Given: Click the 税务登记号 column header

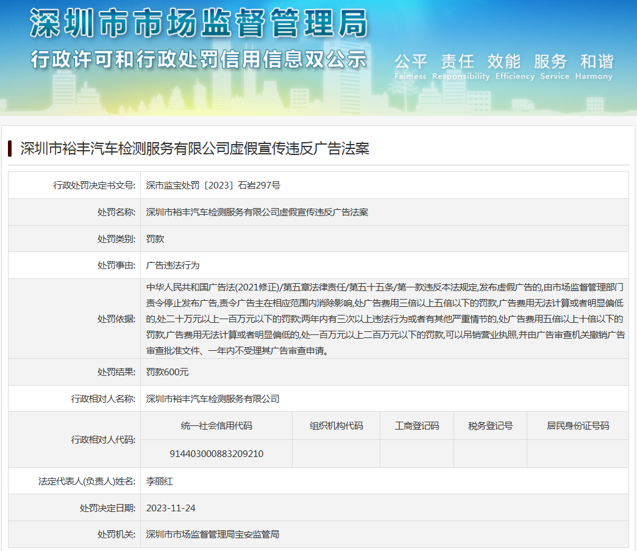Looking at the screenshot, I should point(490,426).
